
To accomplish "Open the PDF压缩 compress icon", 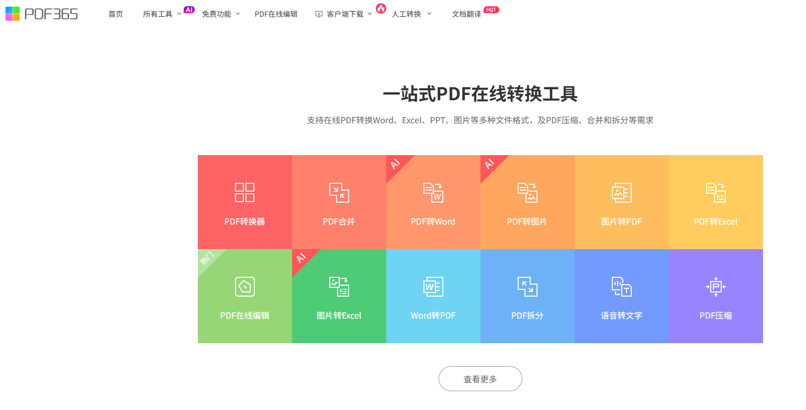I will (715, 286).
